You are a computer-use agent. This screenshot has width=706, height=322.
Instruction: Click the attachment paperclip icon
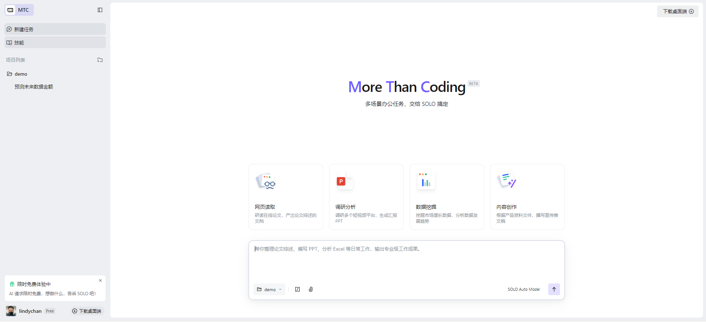click(311, 289)
